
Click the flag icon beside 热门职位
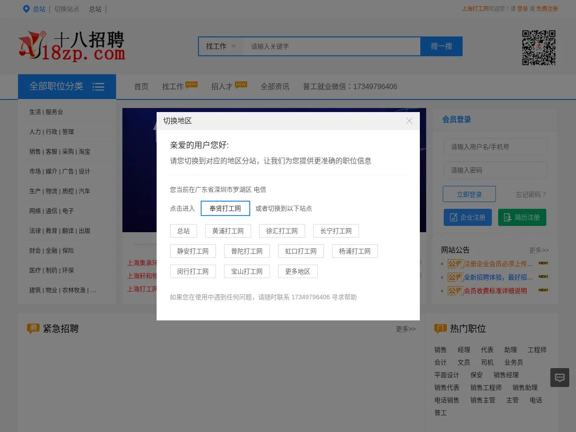click(x=440, y=328)
